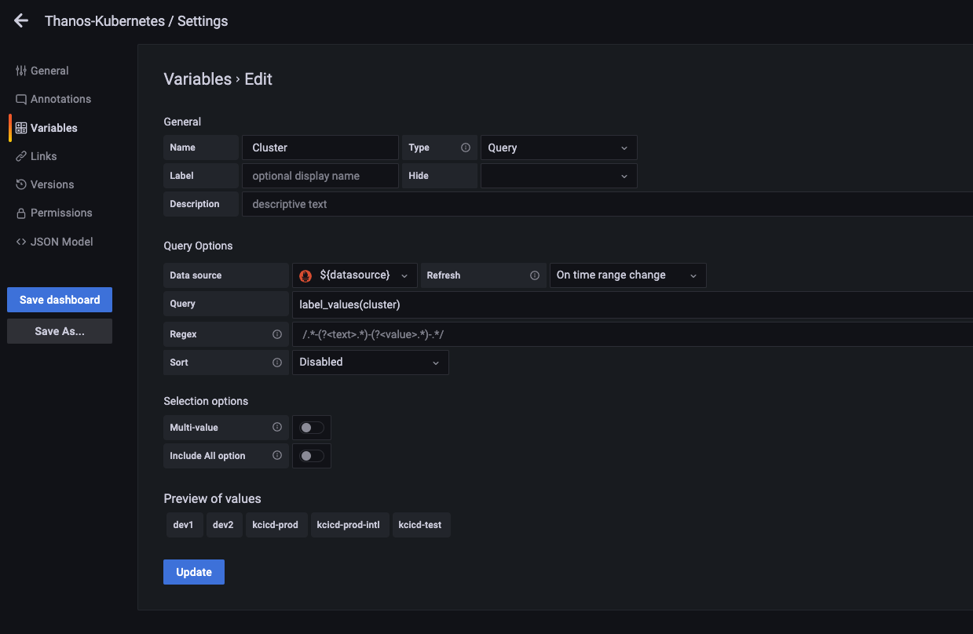
Task: Click the General sliders icon in sidebar
Action: tap(21, 71)
